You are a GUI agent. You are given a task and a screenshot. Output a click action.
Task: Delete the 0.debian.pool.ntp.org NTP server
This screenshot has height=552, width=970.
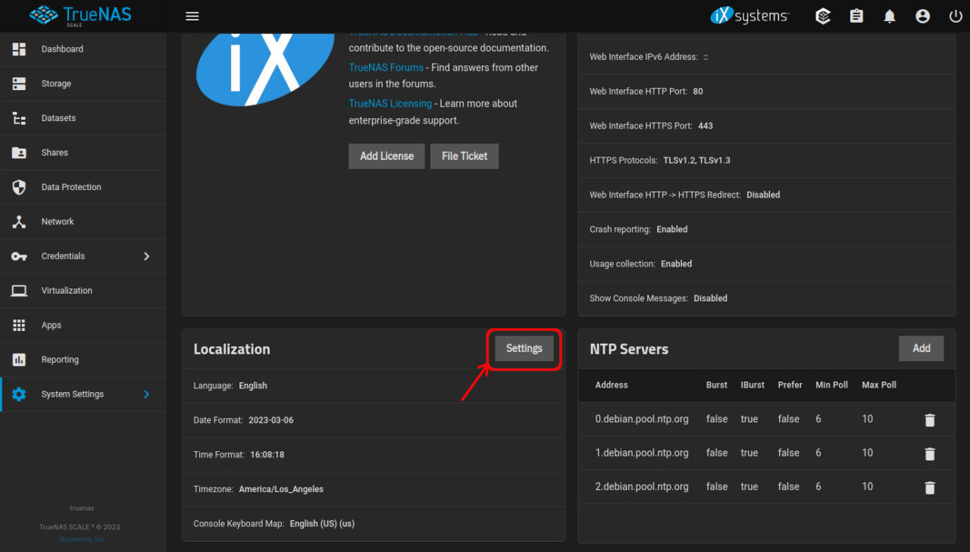pos(930,420)
